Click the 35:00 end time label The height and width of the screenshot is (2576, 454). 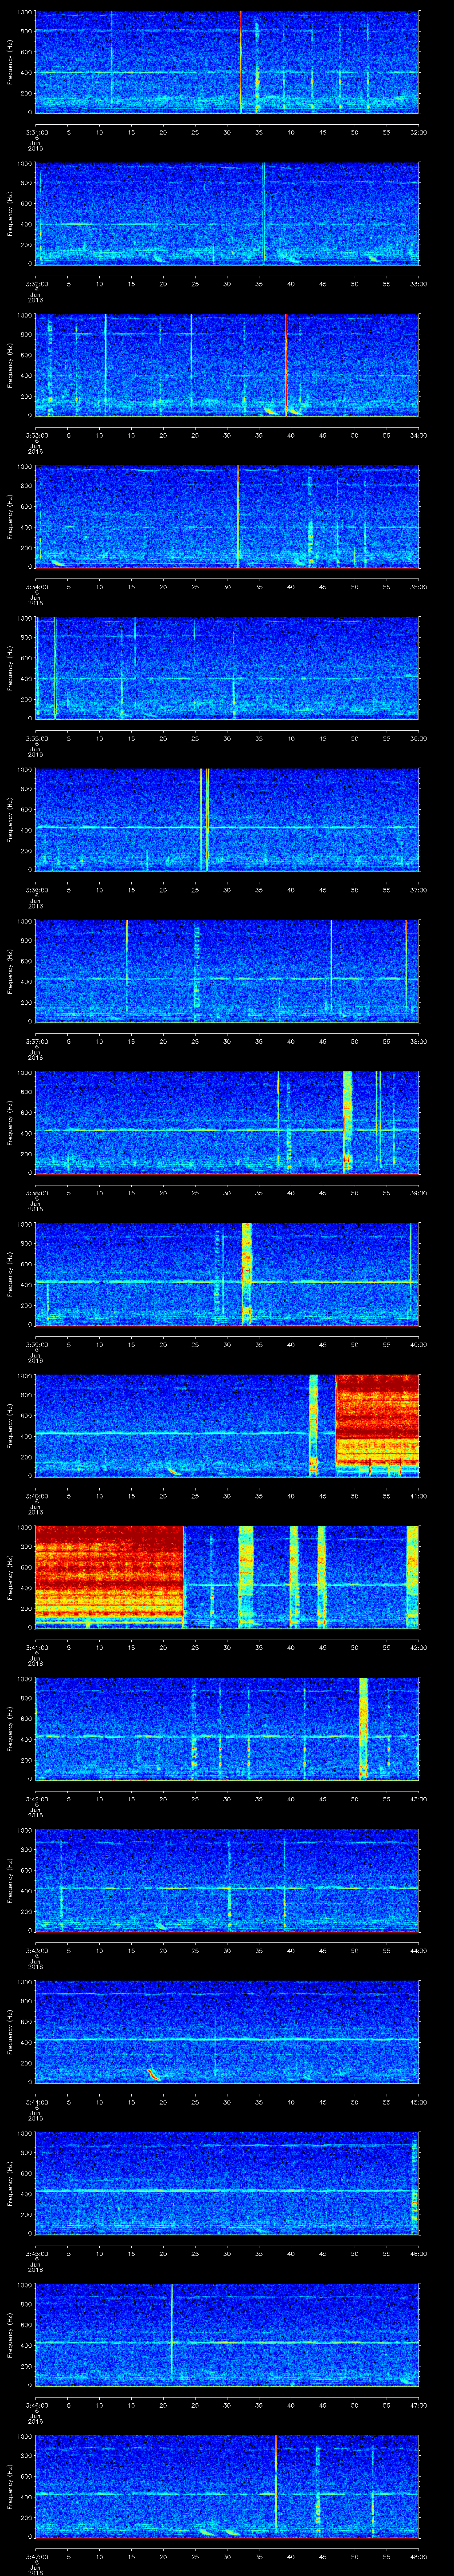click(418, 587)
